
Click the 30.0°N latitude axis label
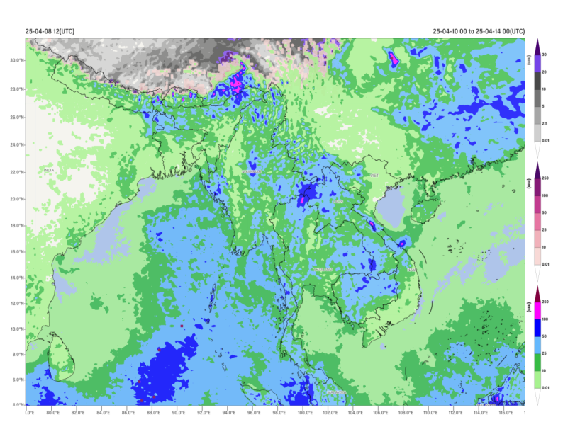[x=17, y=60]
